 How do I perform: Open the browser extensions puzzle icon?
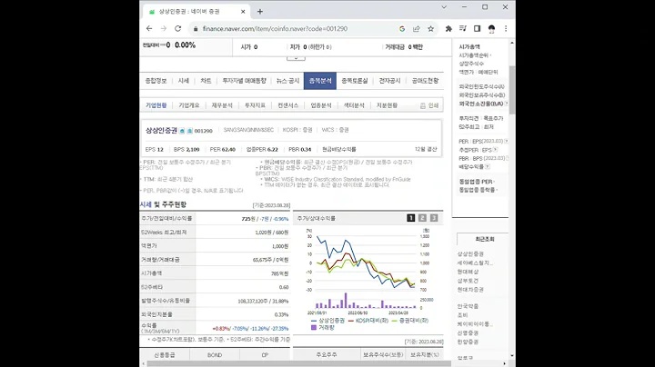[x=448, y=28]
